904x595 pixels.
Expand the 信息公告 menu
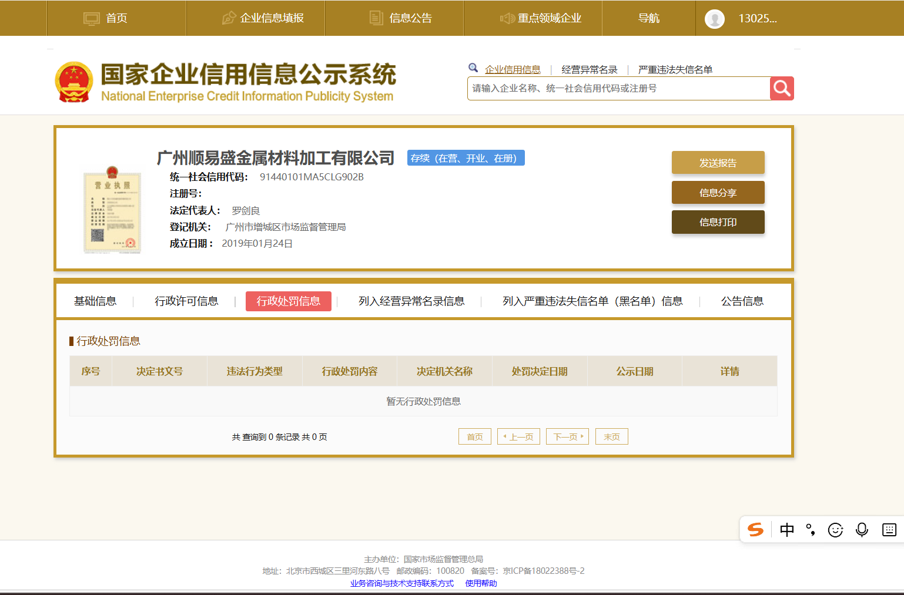click(401, 18)
